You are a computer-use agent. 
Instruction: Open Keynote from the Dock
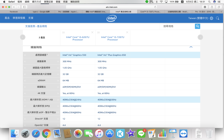tap(173, 133)
